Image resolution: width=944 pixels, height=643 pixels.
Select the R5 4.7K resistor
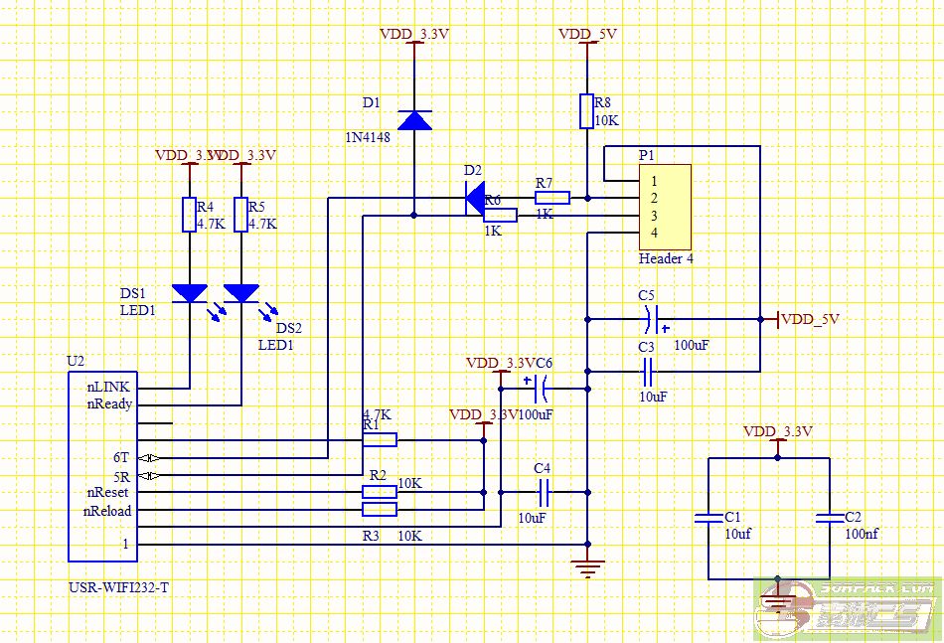tap(240, 215)
